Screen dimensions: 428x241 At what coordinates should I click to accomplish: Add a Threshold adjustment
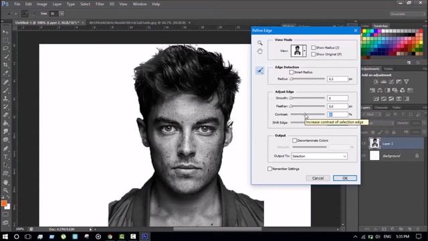(x=391, y=98)
